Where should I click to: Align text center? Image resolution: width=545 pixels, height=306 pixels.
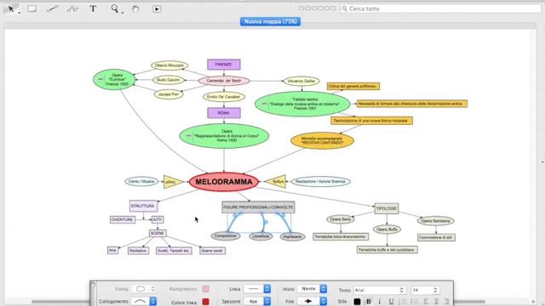pyautogui.click(x=436, y=301)
